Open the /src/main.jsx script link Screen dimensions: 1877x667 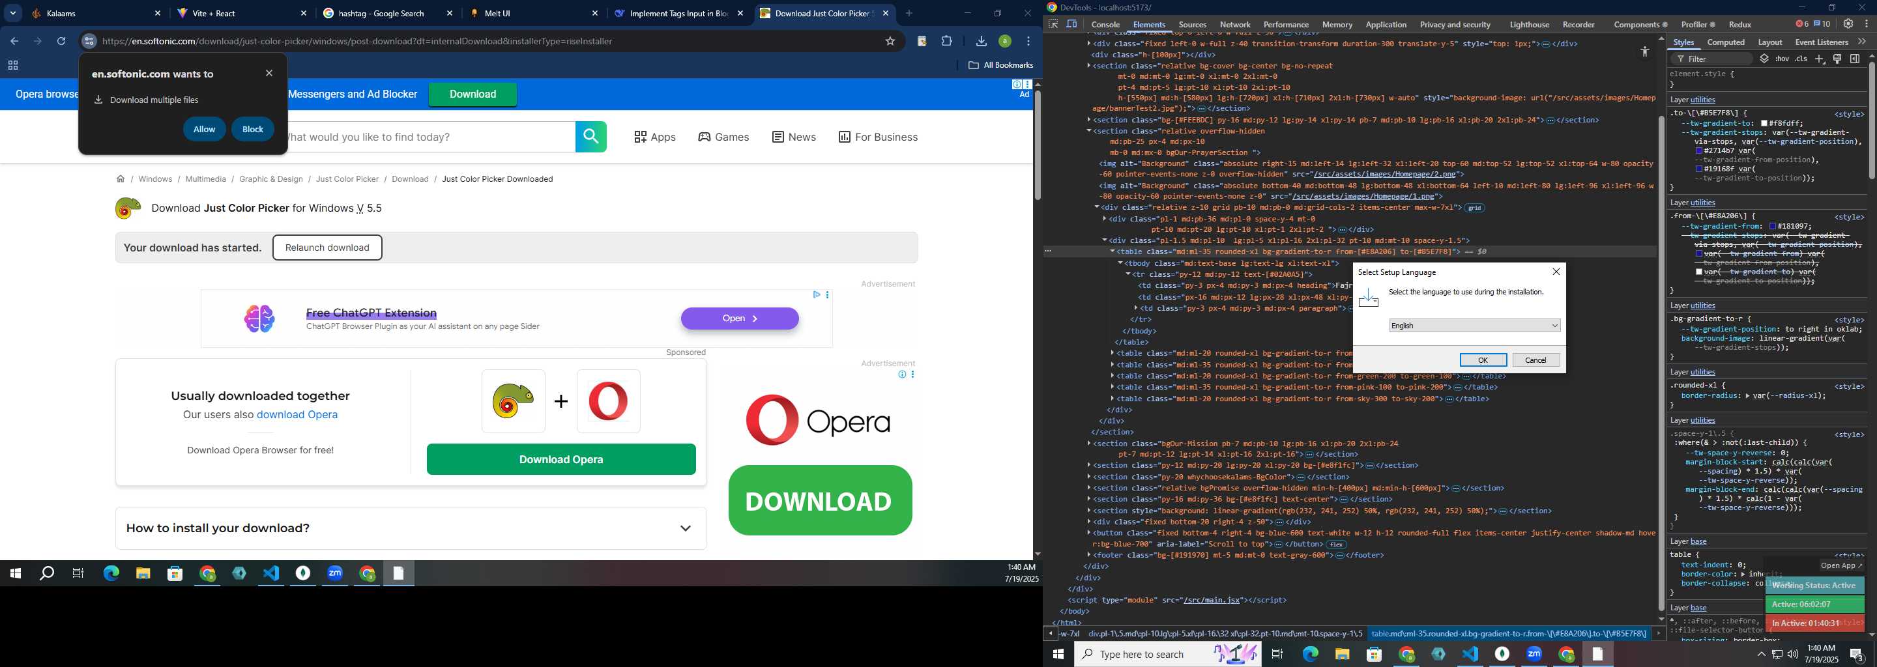pos(1210,600)
